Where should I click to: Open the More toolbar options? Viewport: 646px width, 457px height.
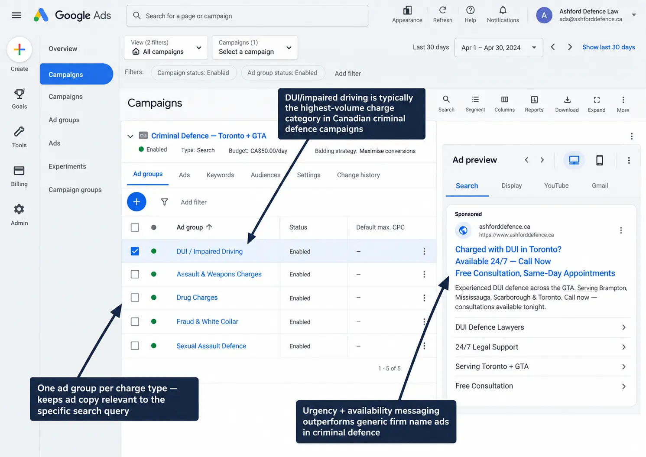pyautogui.click(x=623, y=104)
